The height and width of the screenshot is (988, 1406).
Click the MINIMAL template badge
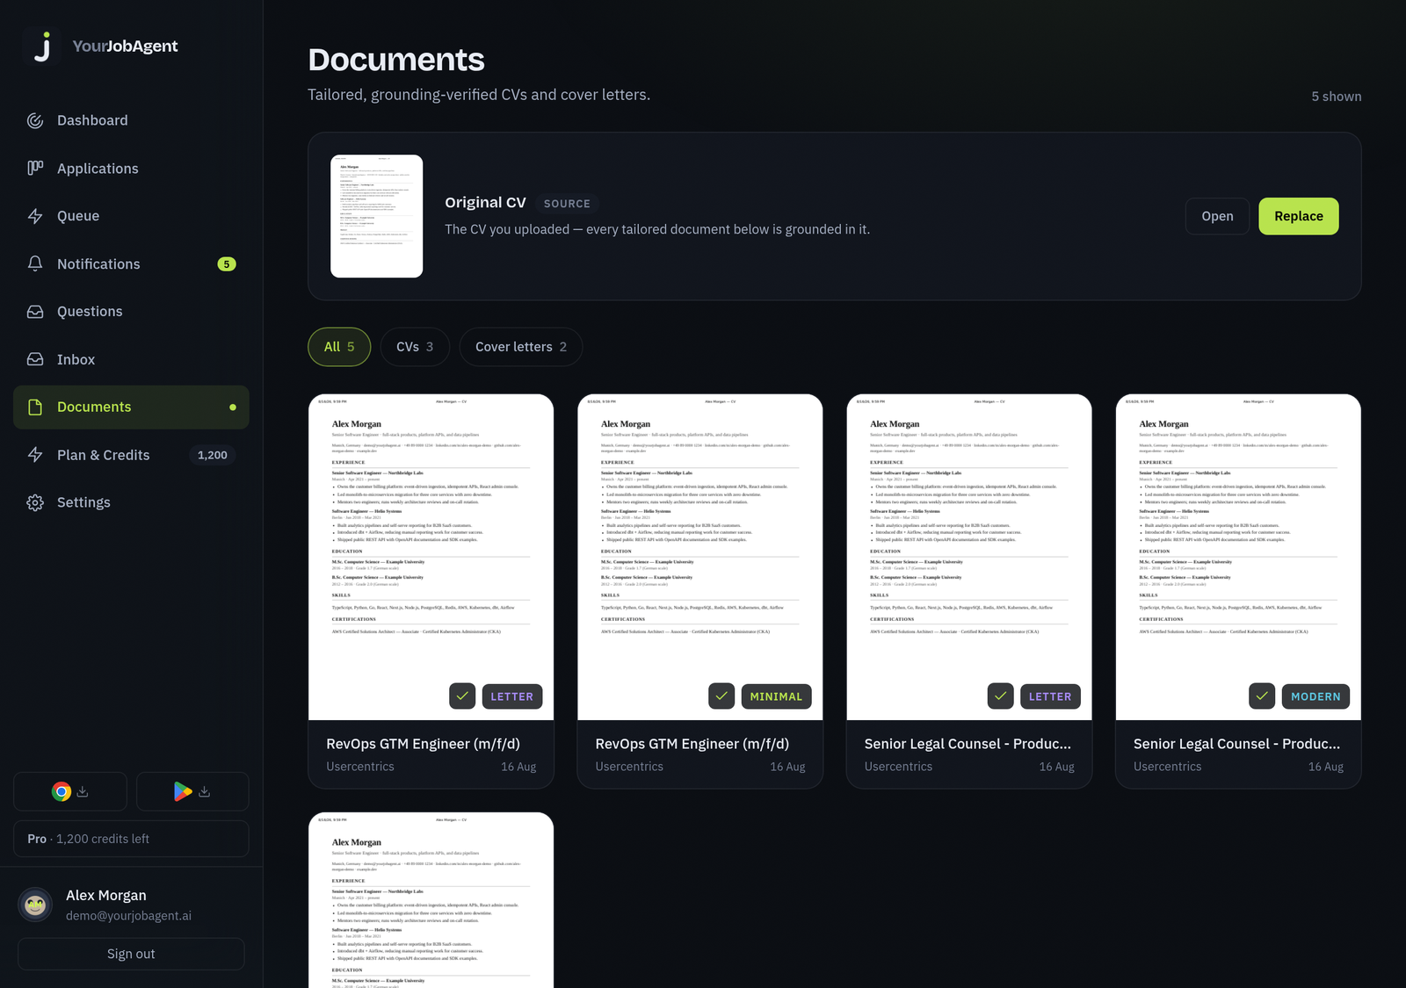776,696
